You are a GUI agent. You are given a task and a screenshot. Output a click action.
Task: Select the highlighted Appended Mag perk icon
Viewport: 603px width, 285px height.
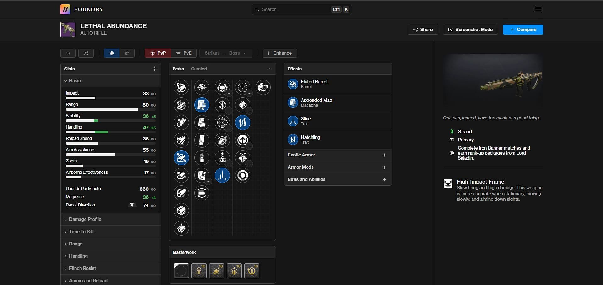pyautogui.click(x=202, y=105)
